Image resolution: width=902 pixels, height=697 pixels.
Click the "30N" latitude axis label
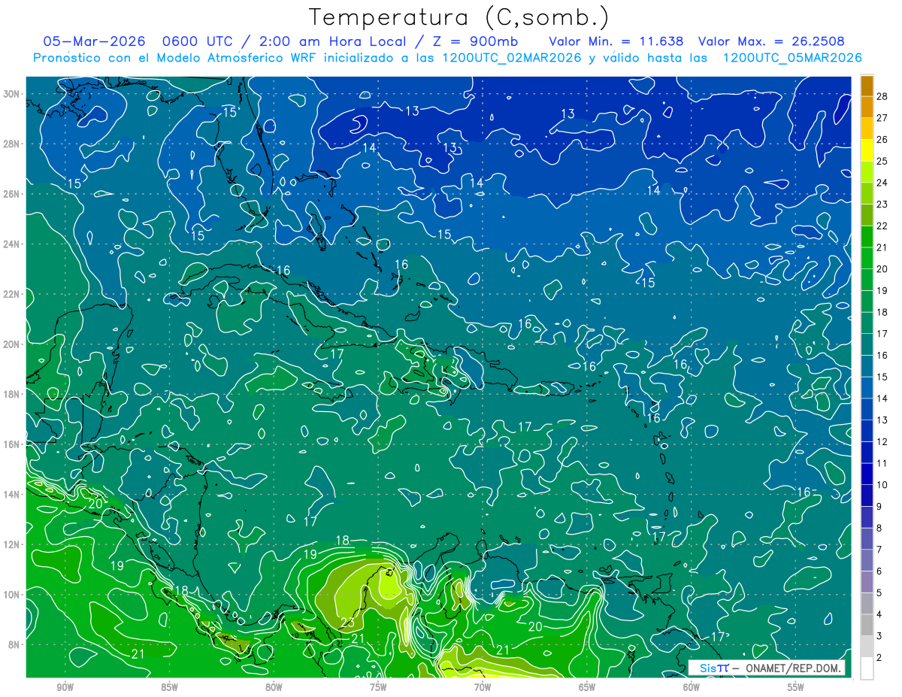(13, 94)
